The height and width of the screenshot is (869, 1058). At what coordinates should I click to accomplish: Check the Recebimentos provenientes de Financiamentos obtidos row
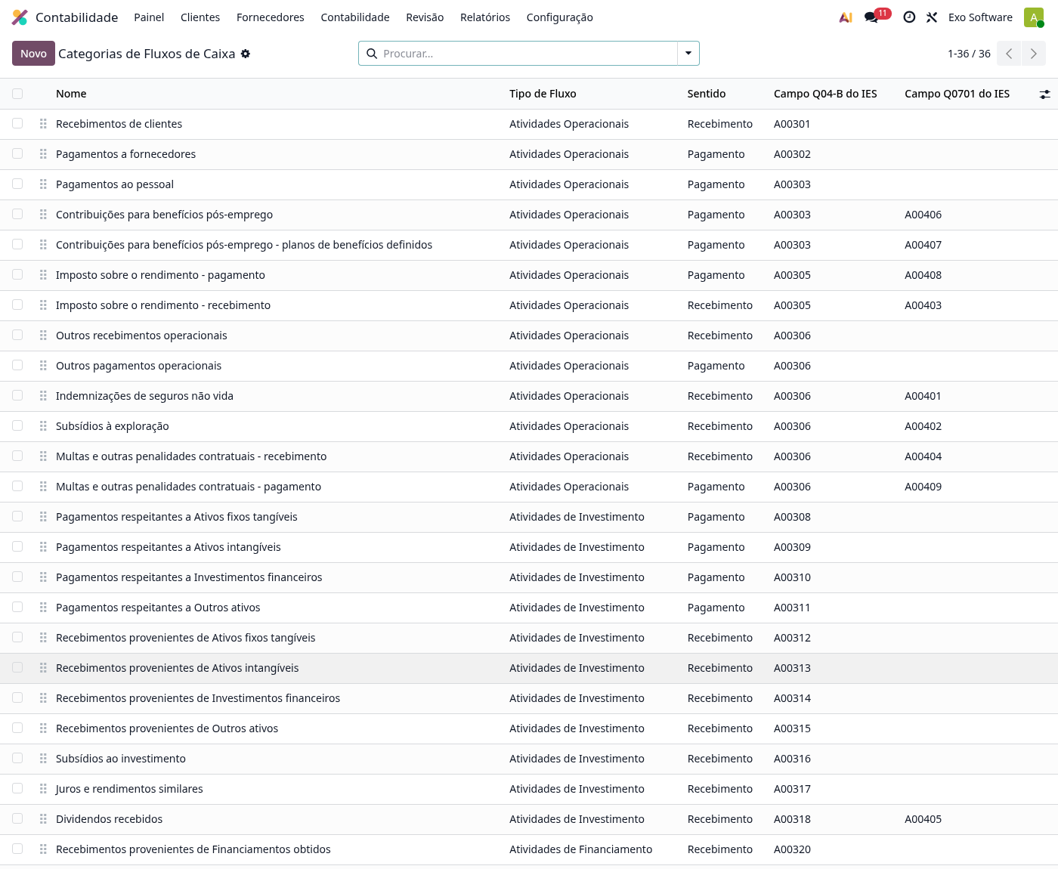point(17,849)
